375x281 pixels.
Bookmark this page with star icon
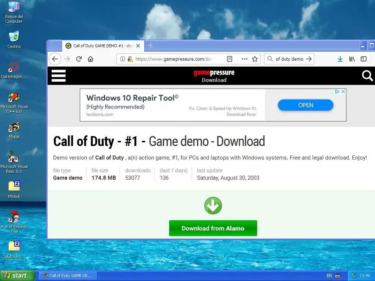(x=255, y=59)
